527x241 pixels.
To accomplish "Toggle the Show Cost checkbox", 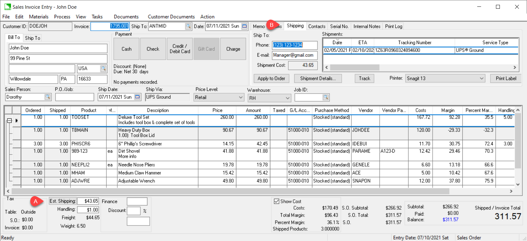I will pos(276,201).
